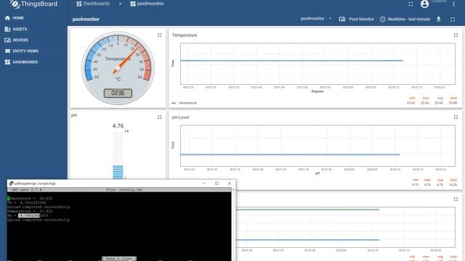Click the terminal scrollbar up arrow
Image resolution: width=465 pixels, height=261 pixels.
click(x=234, y=189)
